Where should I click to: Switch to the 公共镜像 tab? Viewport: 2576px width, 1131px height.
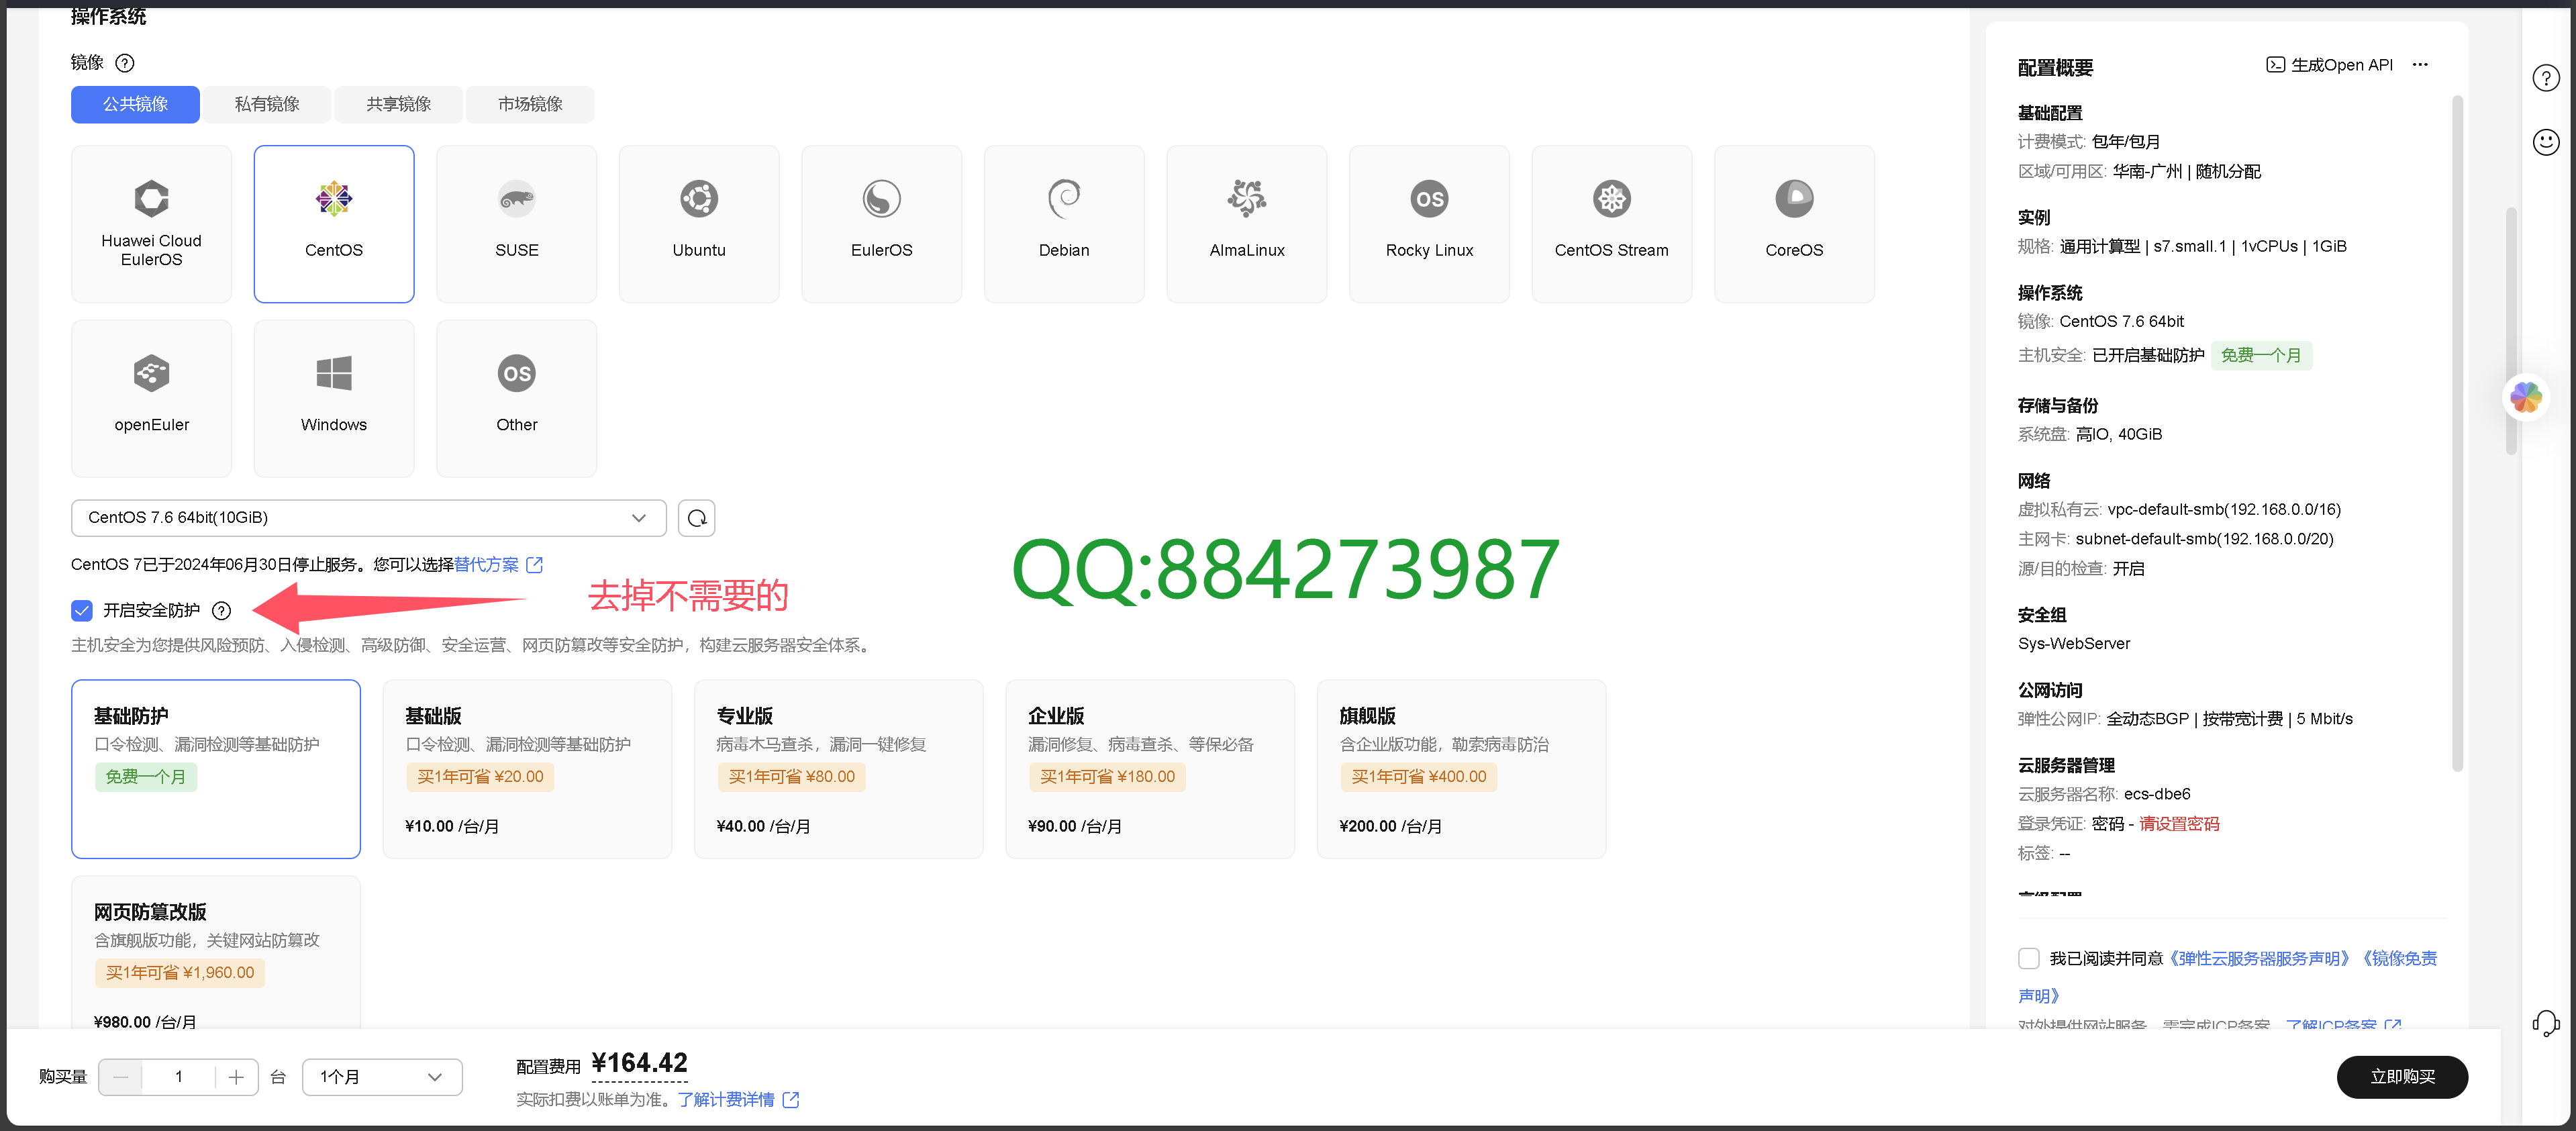click(x=135, y=104)
